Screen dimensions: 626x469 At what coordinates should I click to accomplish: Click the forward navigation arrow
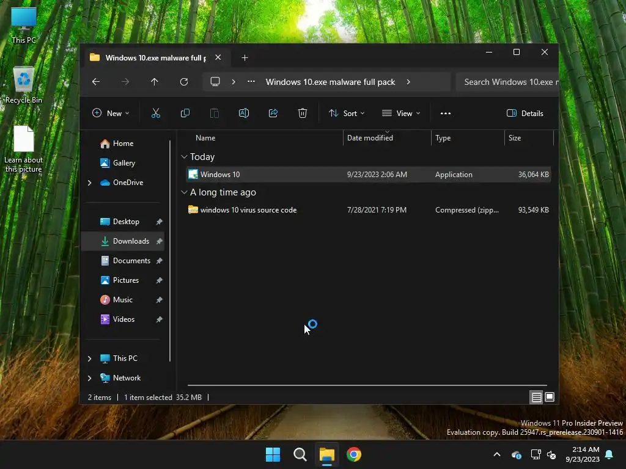pos(125,82)
